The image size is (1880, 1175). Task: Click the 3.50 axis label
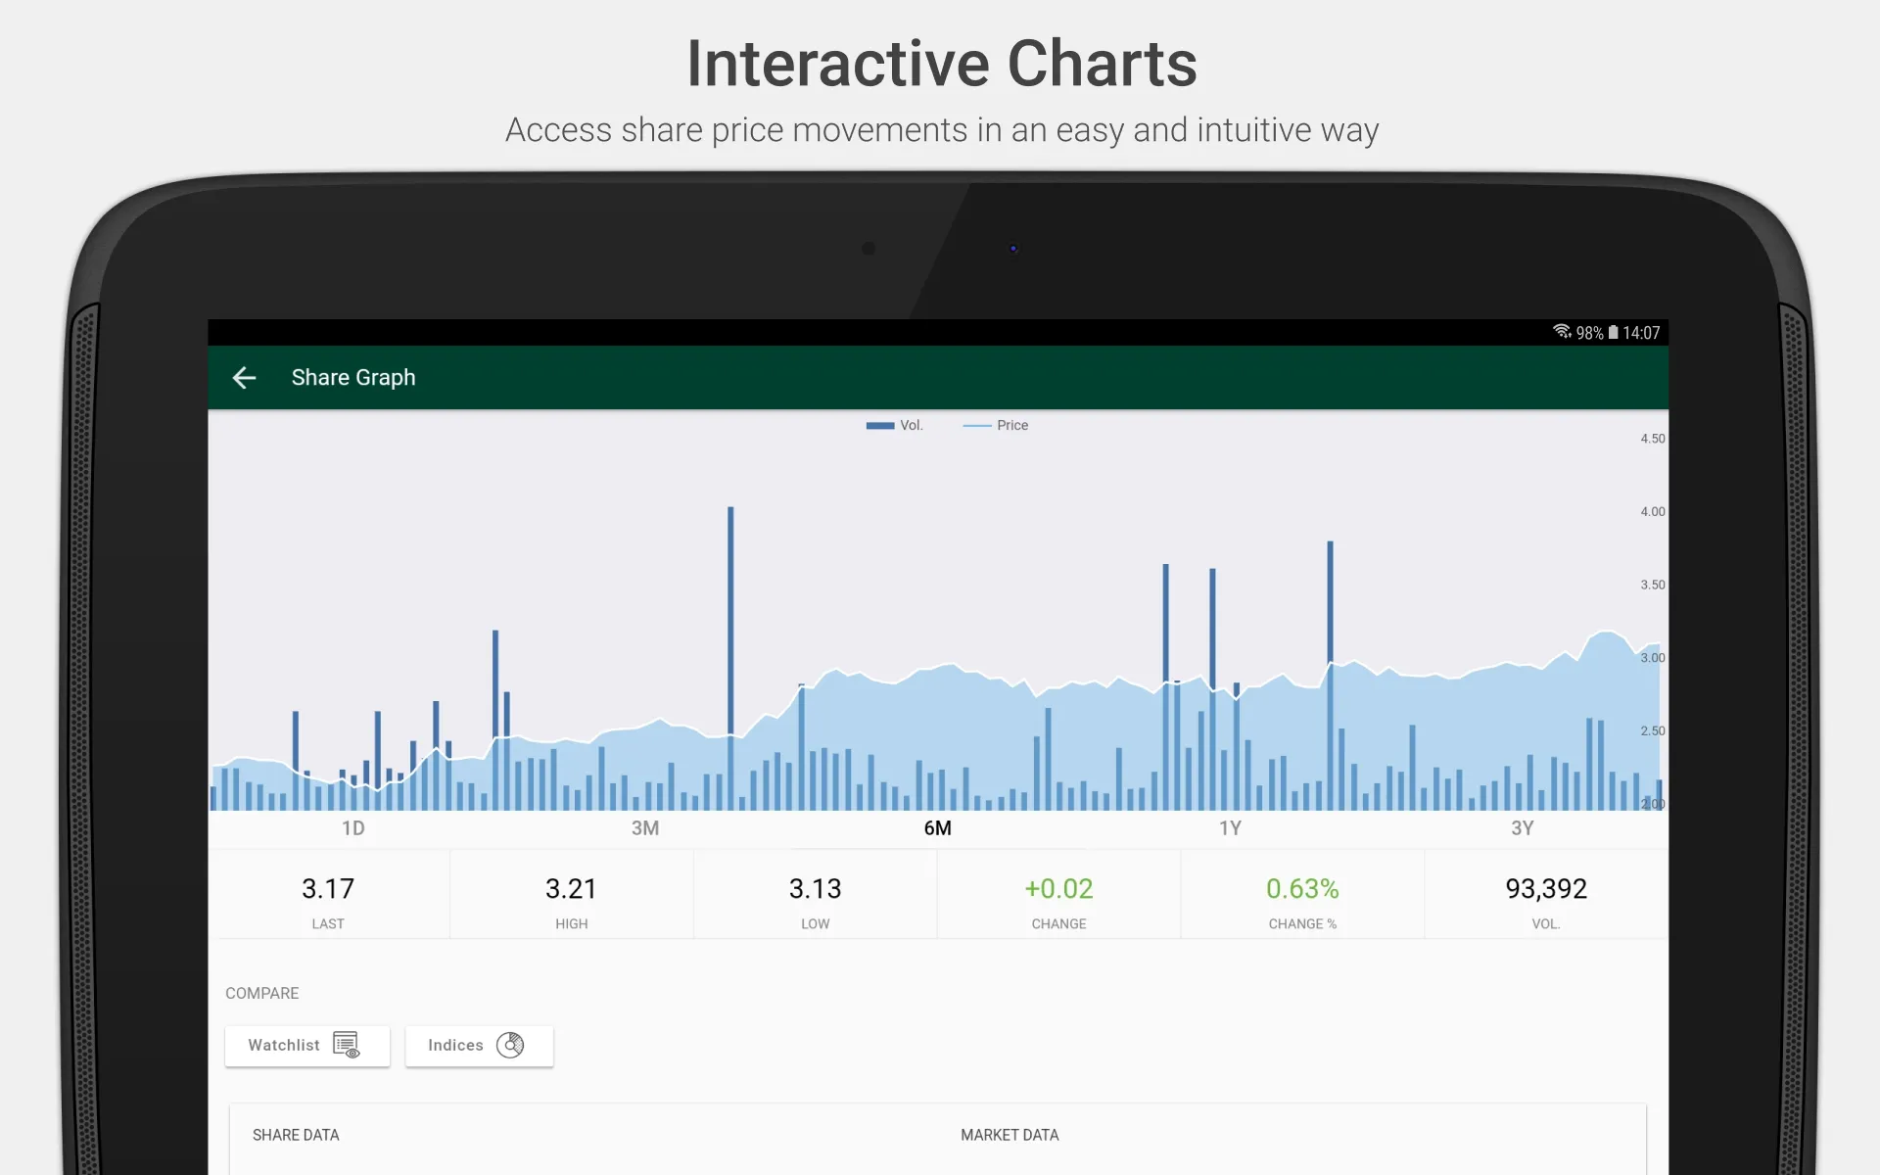pos(1652,585)
